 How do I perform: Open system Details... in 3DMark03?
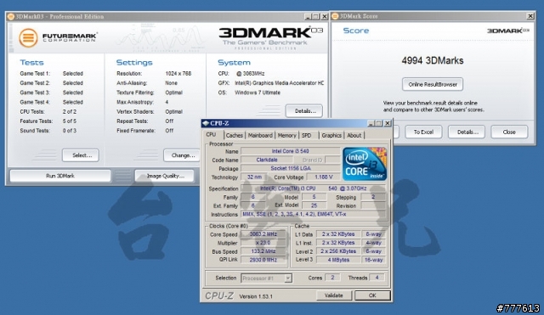[x=304, y=111]
